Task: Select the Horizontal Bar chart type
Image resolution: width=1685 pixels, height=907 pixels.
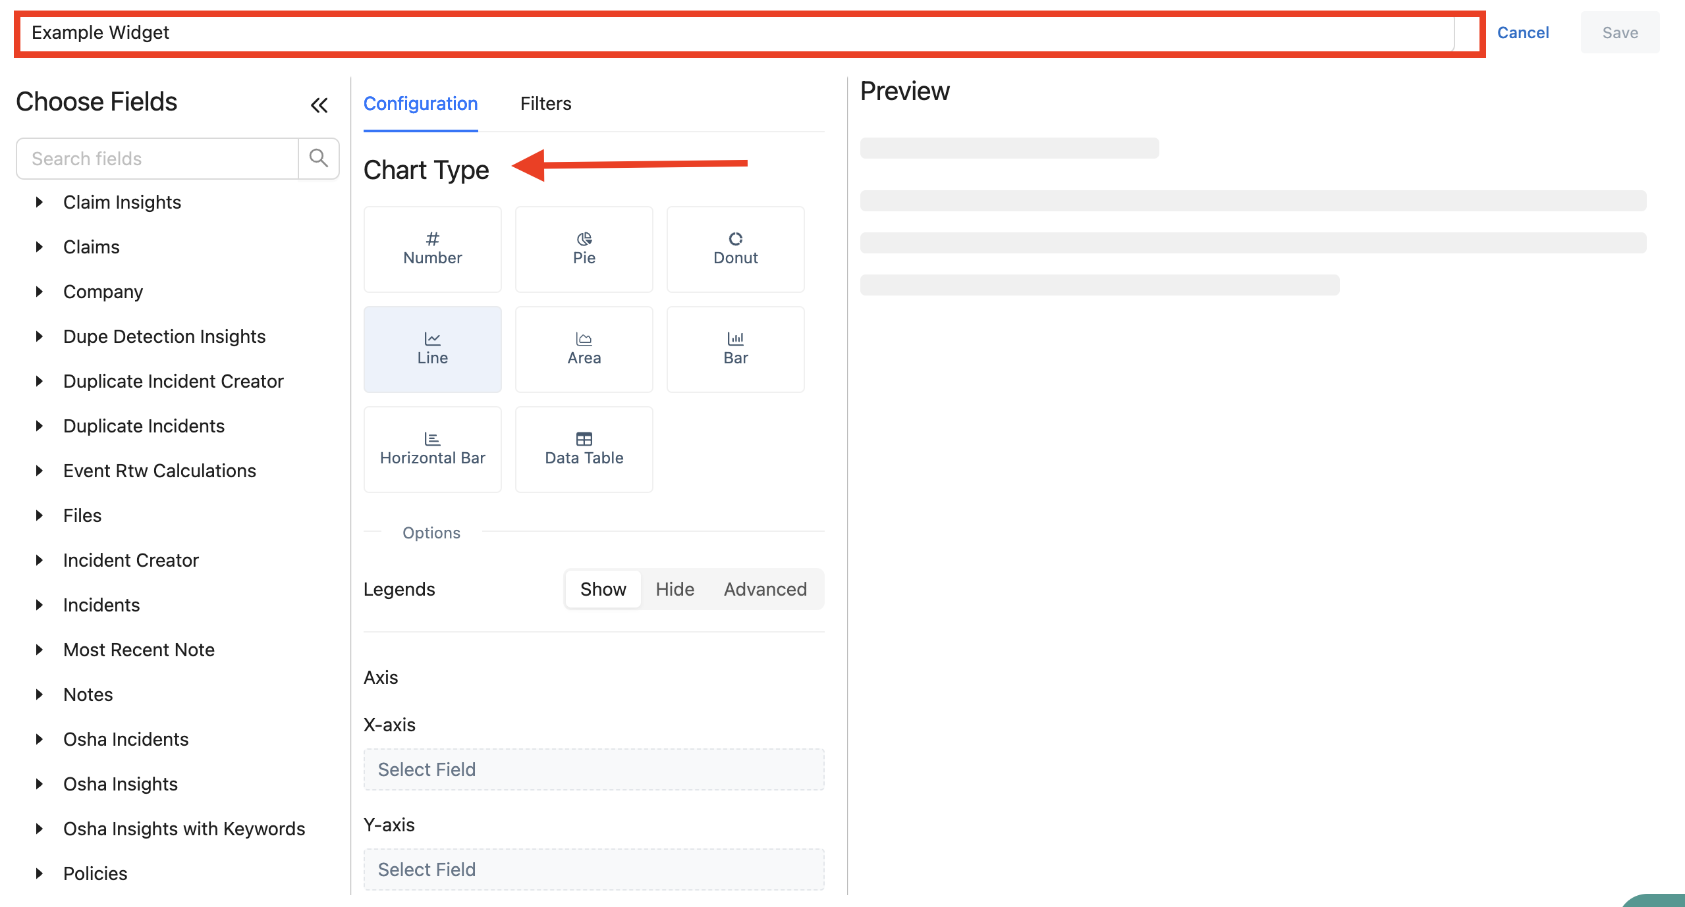Action: point(432,450)
